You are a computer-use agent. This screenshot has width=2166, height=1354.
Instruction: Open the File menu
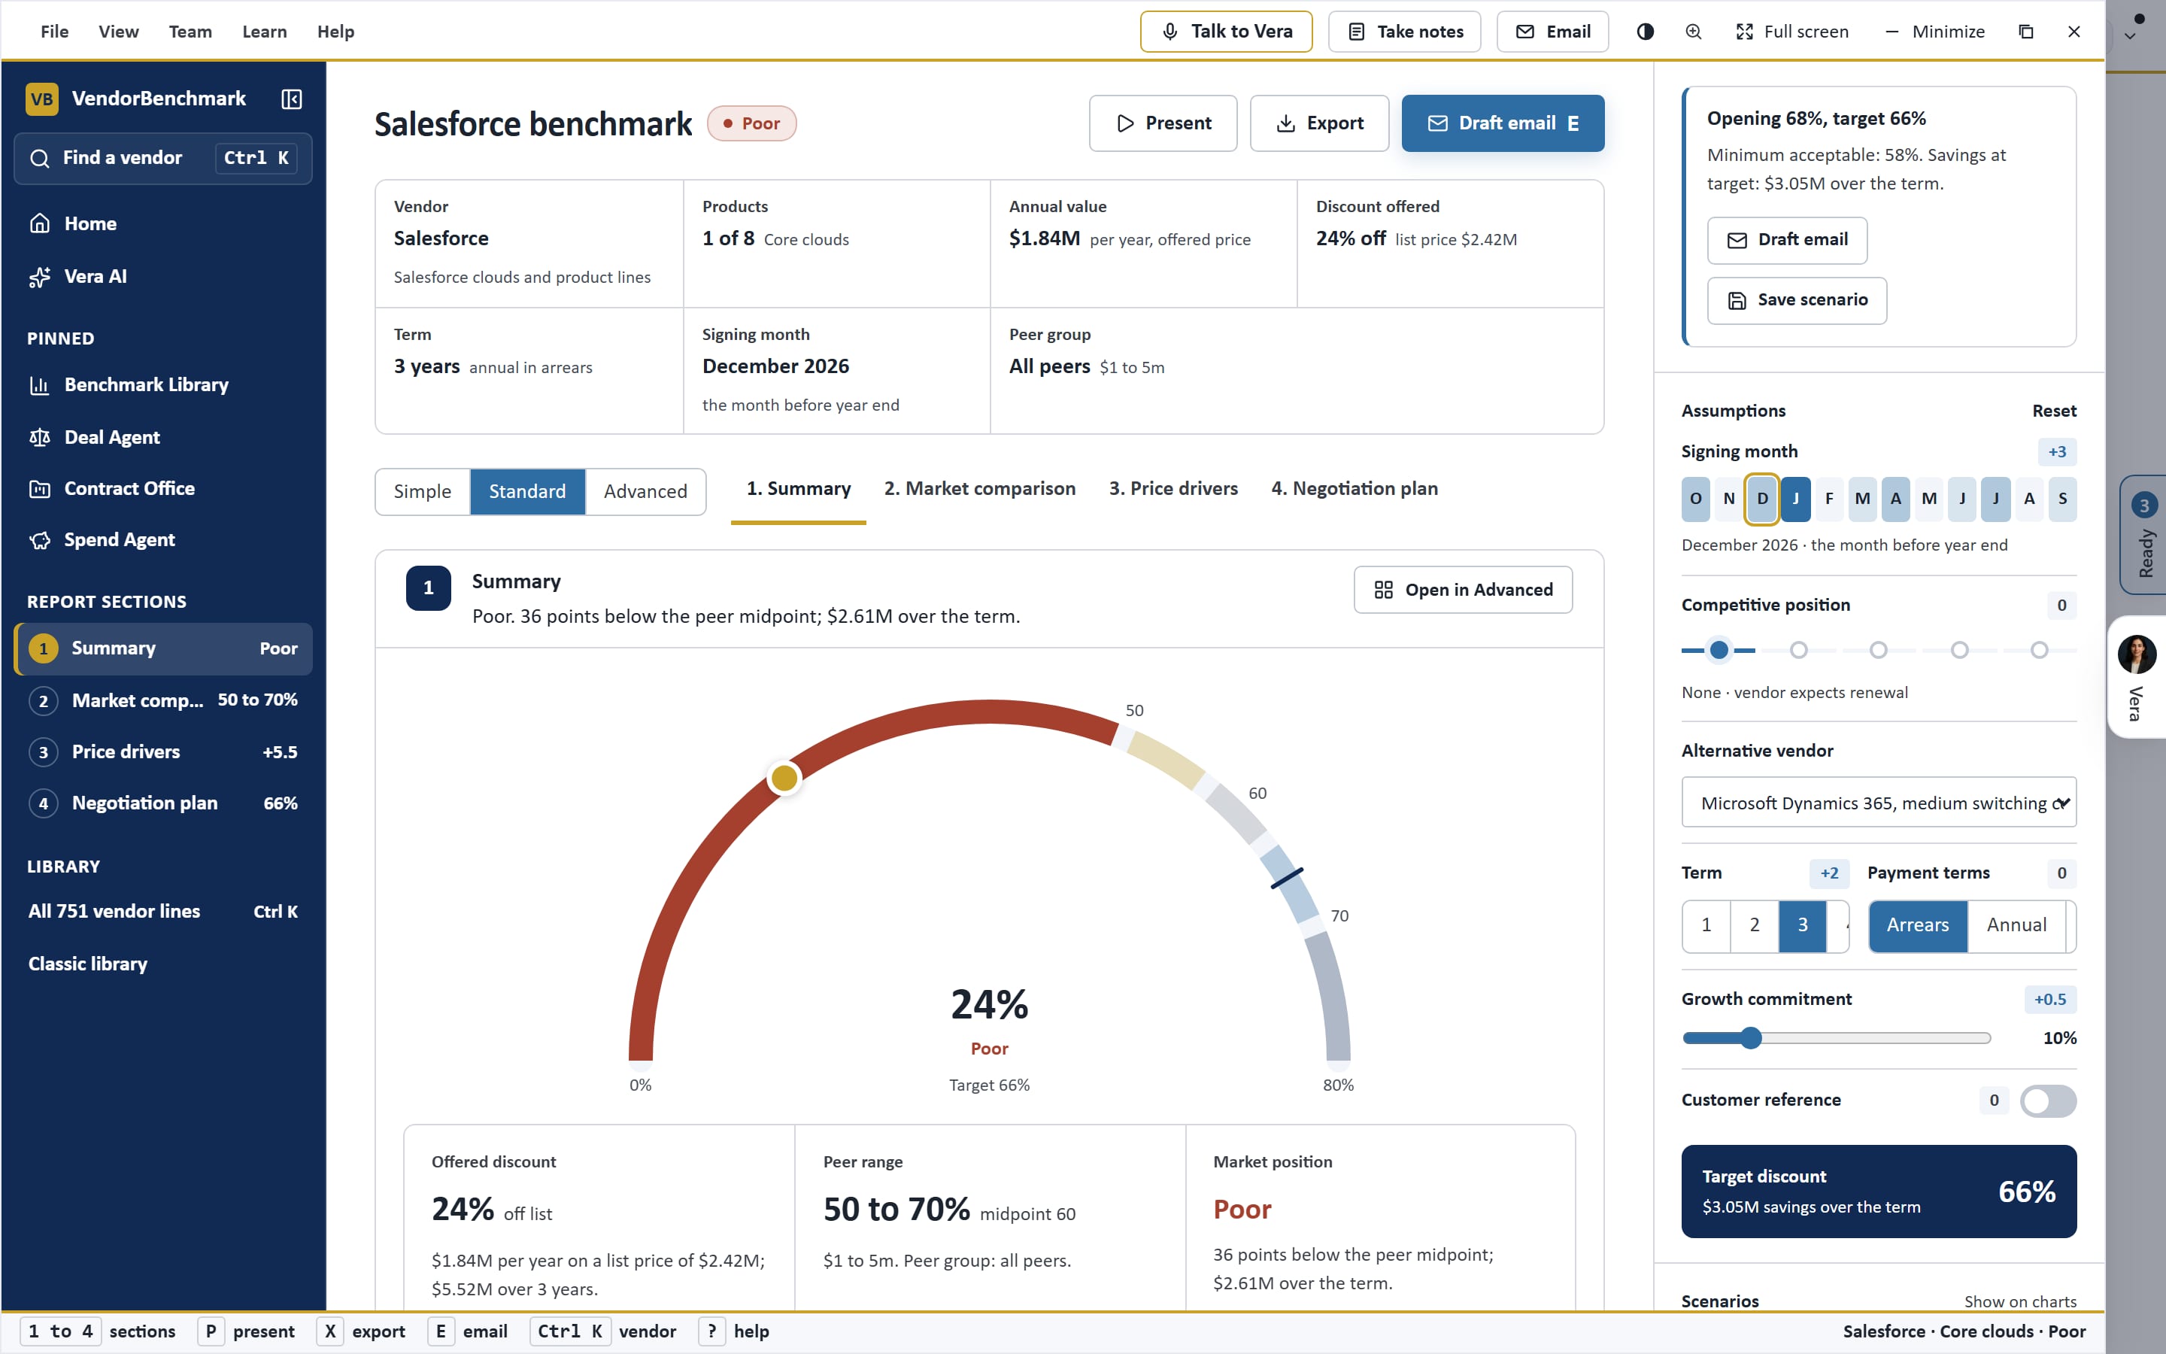55,32
